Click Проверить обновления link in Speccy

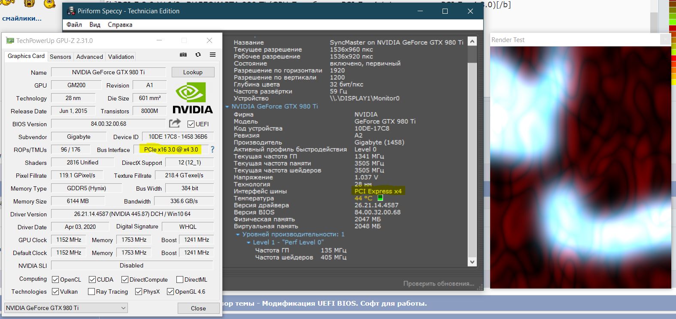point(439,284)
